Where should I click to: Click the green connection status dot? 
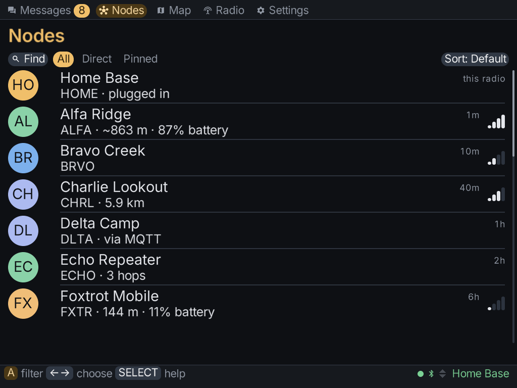coord(421,374)
